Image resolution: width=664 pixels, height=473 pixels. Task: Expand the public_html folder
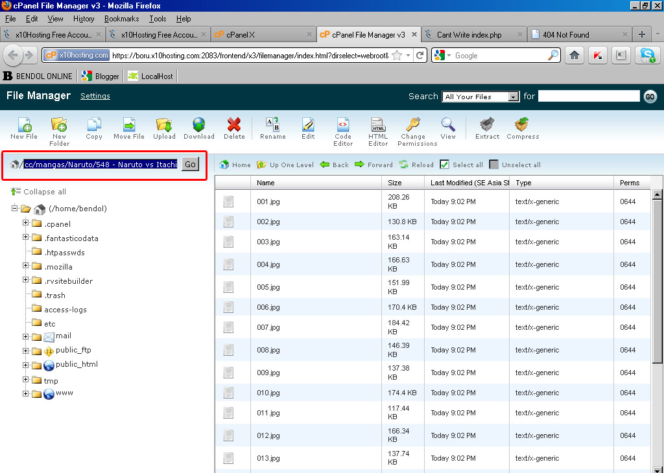click(25, 365)
